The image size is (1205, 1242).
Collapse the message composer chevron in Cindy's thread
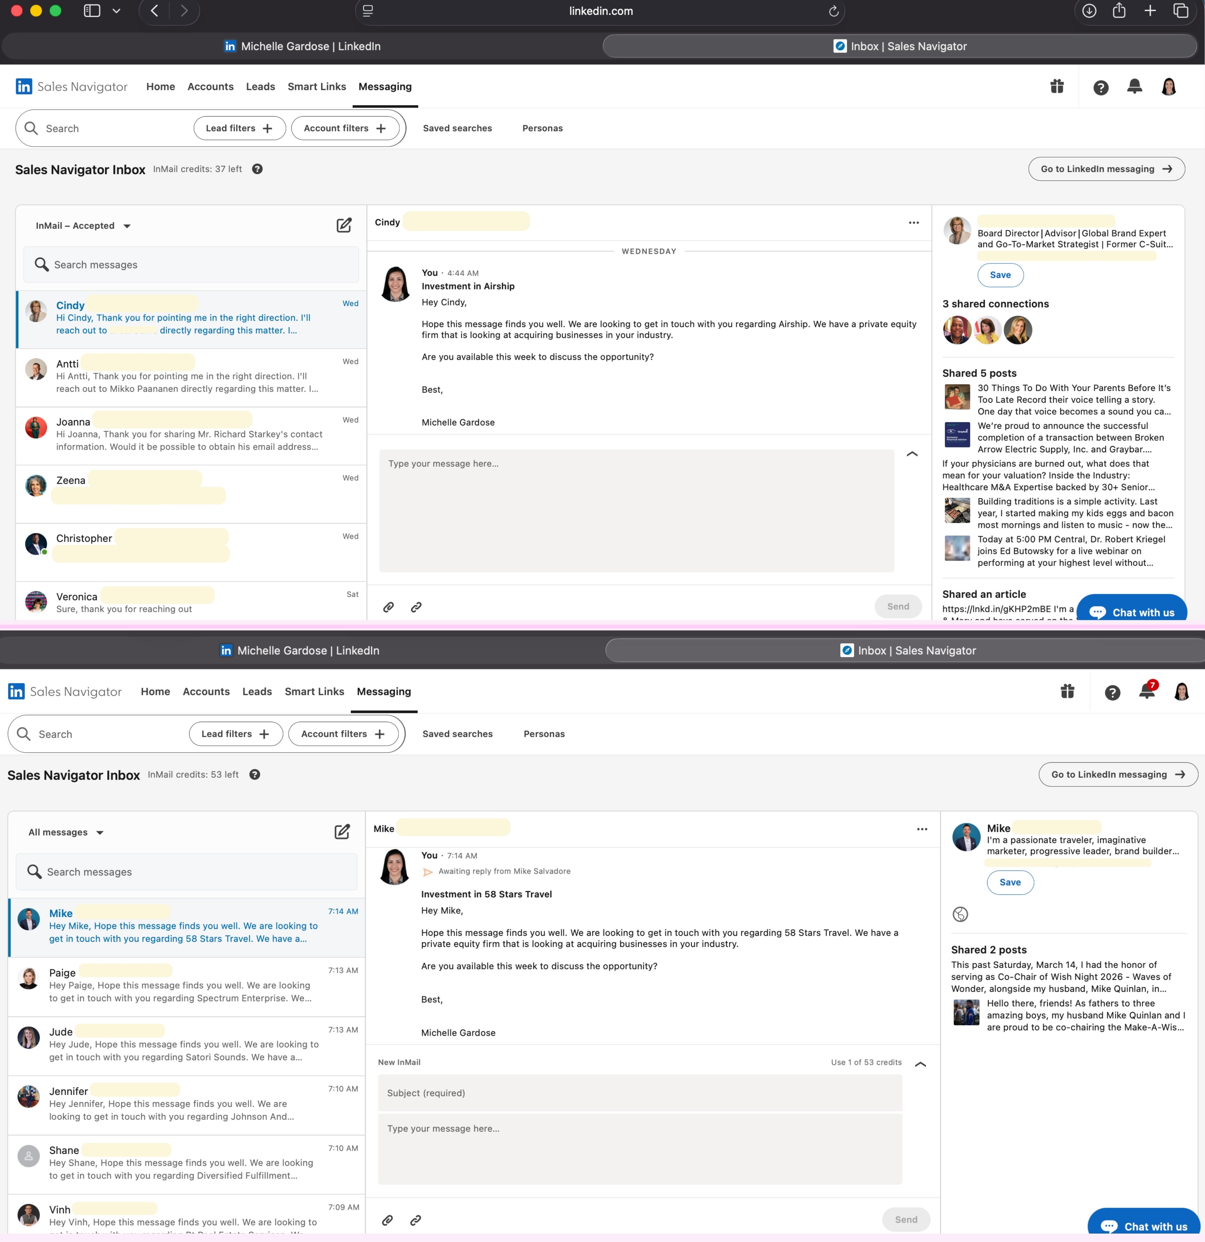point(912,454)
